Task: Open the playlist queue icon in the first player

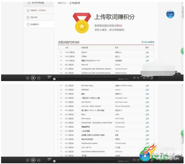Action: [152, 78]
